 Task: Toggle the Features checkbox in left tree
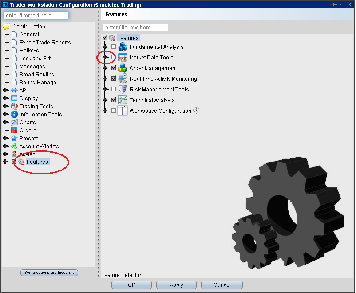click(x=14, y=162)
